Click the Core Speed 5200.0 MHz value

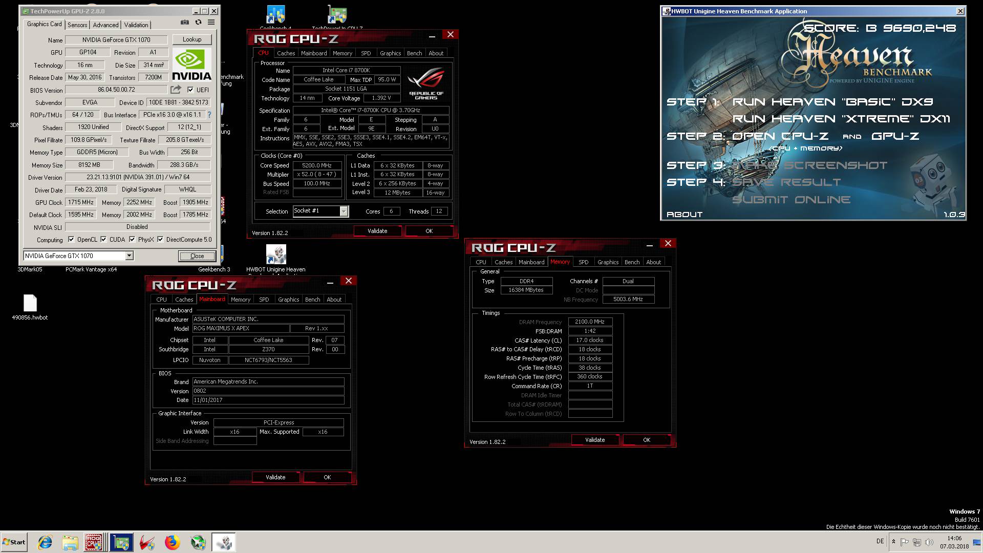317,165
